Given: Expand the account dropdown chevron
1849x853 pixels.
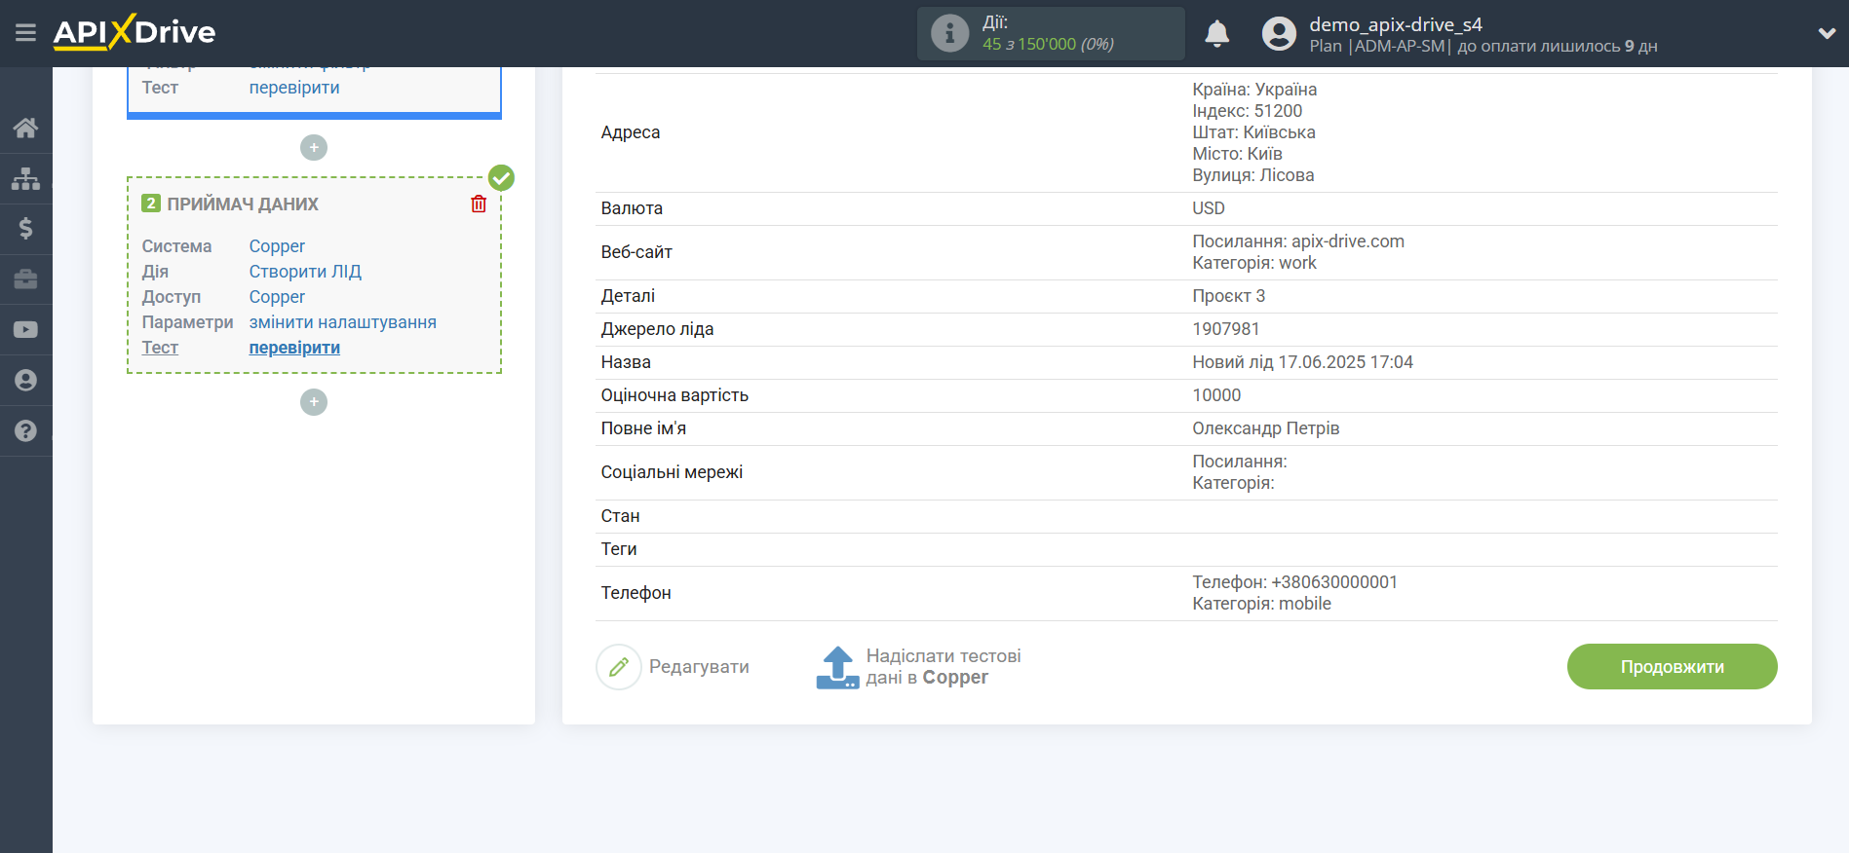Looking at the screenshot, I should [x=1827, y=33].
